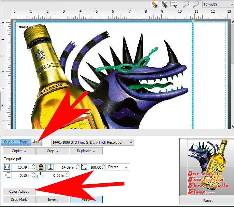Increase height with the up arrow stepper
The width and height of the screenshot is (234, 207).
pos(77,165)
